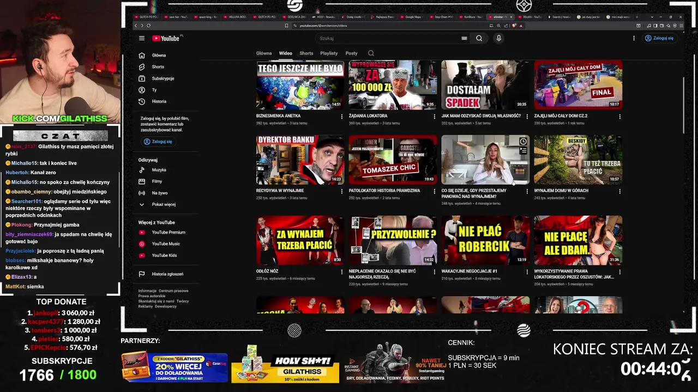Open more options for PATOLOKATOR HISTORIA PRAWDZIWA

435,192
